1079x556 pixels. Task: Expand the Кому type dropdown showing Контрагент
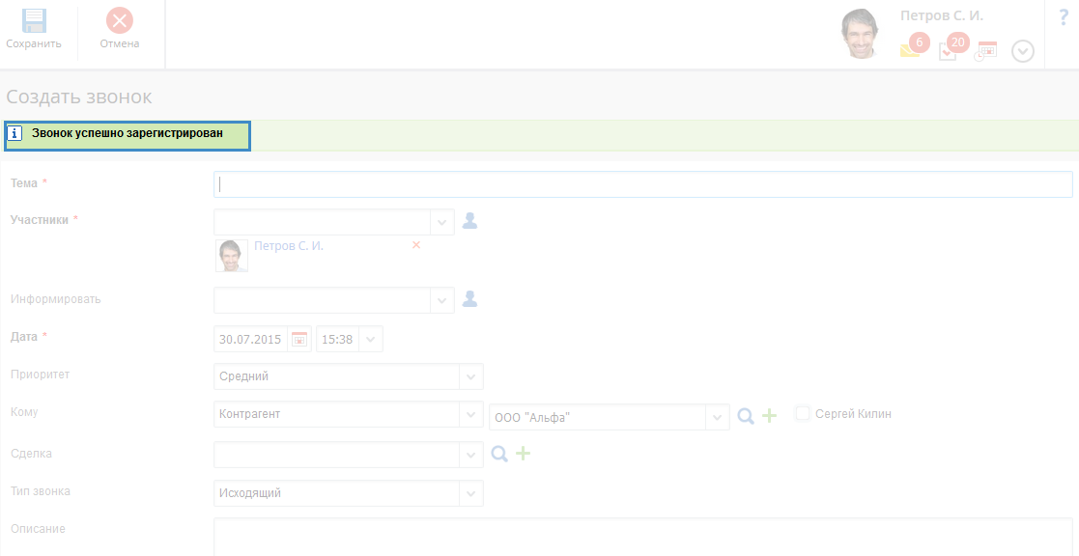[470, 414]
